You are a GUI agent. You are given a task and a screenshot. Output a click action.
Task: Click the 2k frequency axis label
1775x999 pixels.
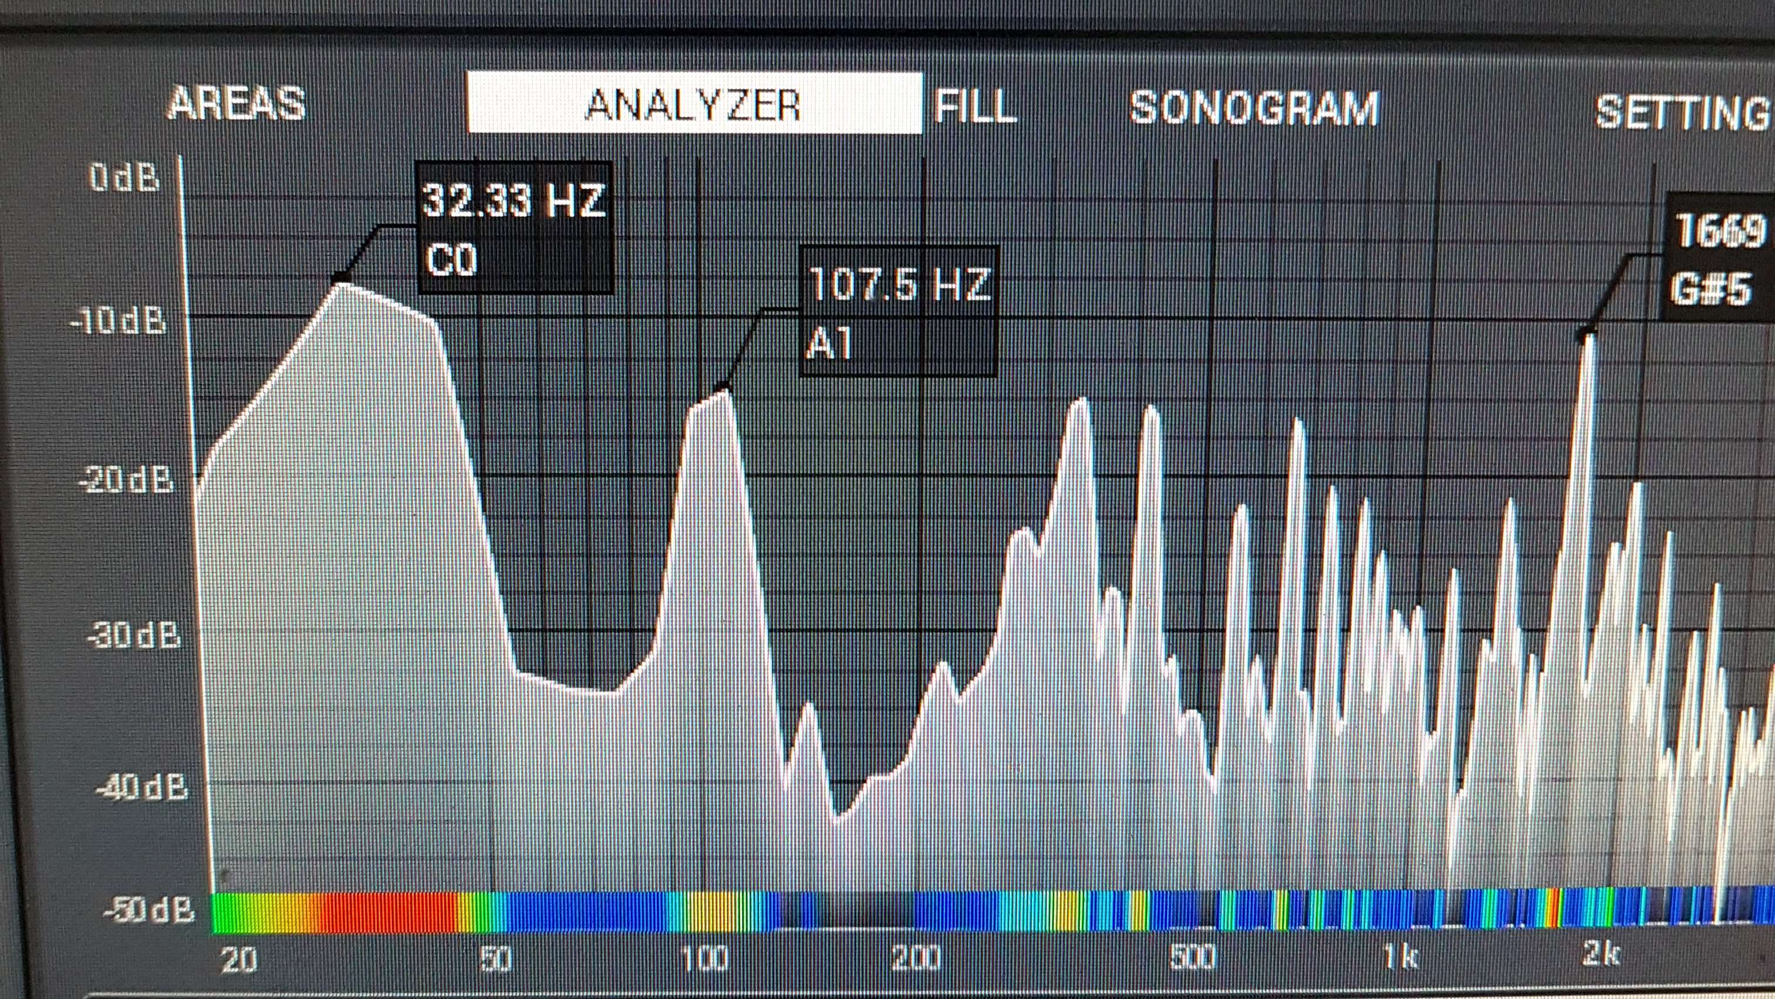point(1602,954)
